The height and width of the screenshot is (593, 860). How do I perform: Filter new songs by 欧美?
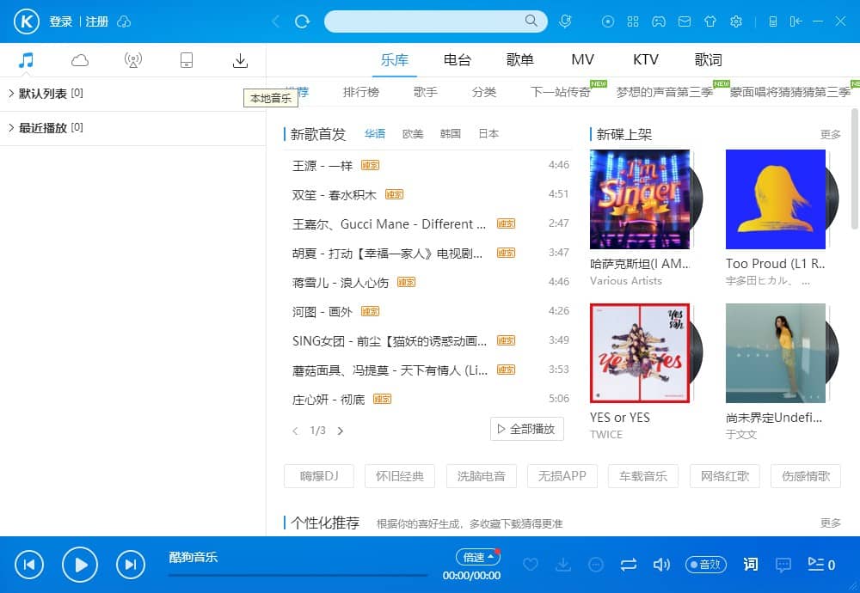click(x=413, y=134)
